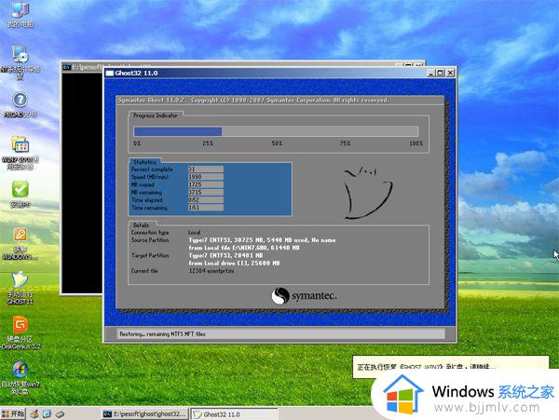
Task: Open the Windows password key desktop icon
Action: pyautogui.click(x=20, y=244)
